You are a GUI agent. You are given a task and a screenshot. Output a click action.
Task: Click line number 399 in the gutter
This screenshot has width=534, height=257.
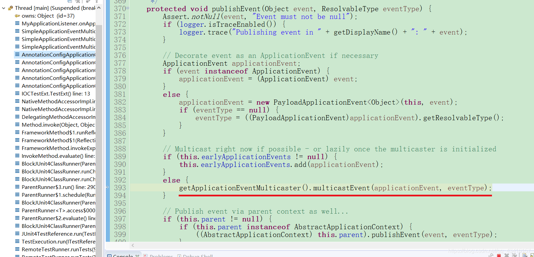pyautogui.click(x=120, y=235)
